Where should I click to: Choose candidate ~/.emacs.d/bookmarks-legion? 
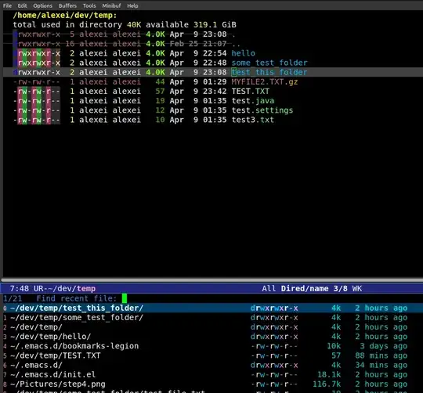pyautogui.click(x=74, y=346)
